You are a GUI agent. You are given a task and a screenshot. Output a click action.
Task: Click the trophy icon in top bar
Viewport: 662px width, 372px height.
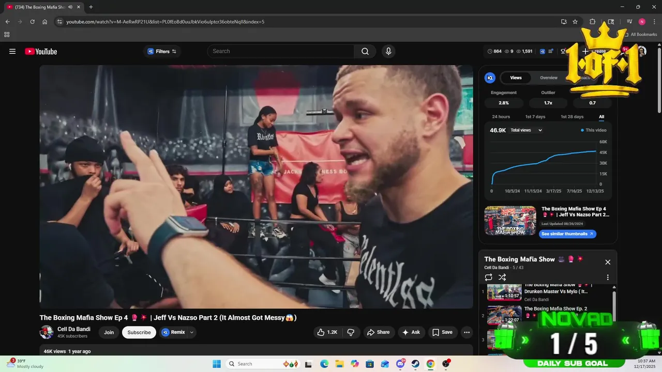pos(563,51)
